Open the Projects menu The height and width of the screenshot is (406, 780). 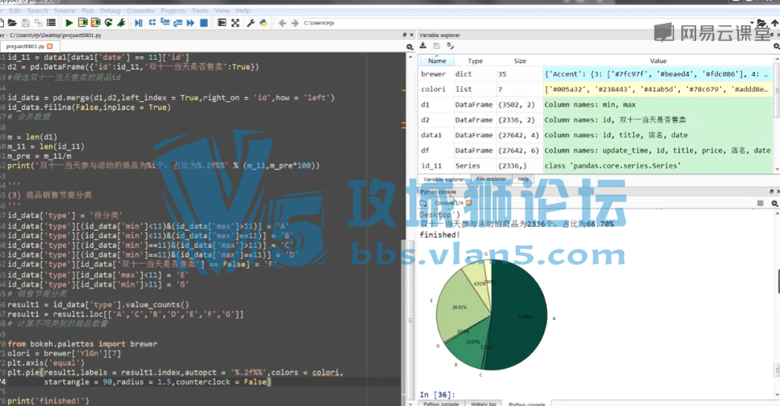173,10
